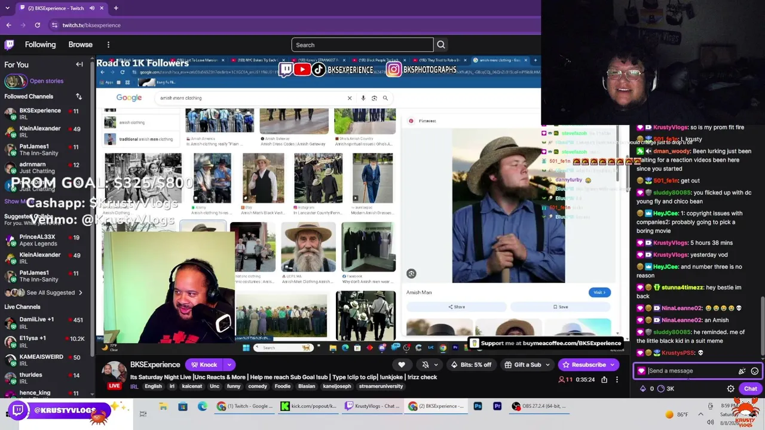Open Premiere Pro from the taskbar
Viewport: 765px width, 430px height.
(497, 406)
